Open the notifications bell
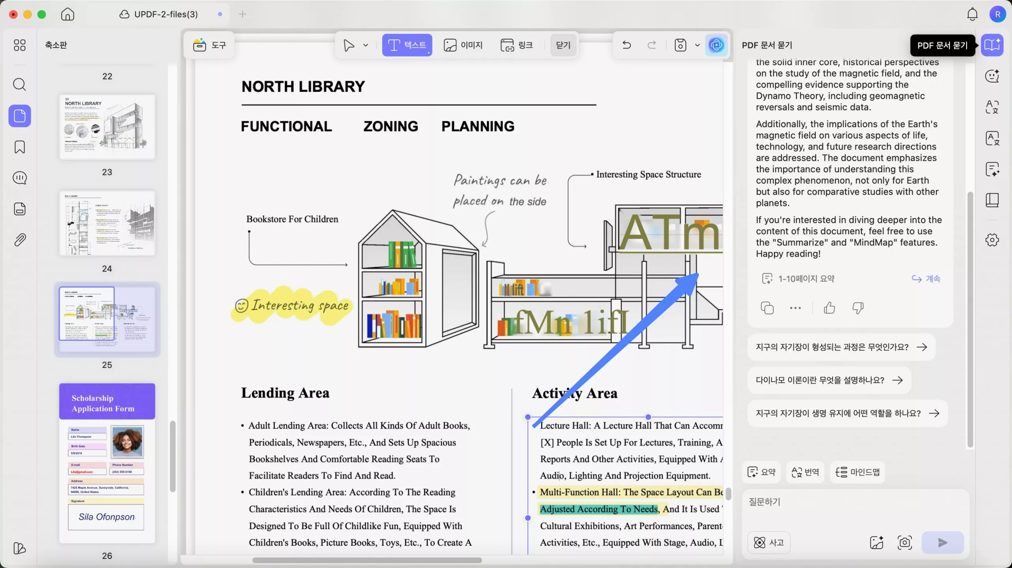The image size is (1012, 568). pyautogui.click(x=972, y=15)
